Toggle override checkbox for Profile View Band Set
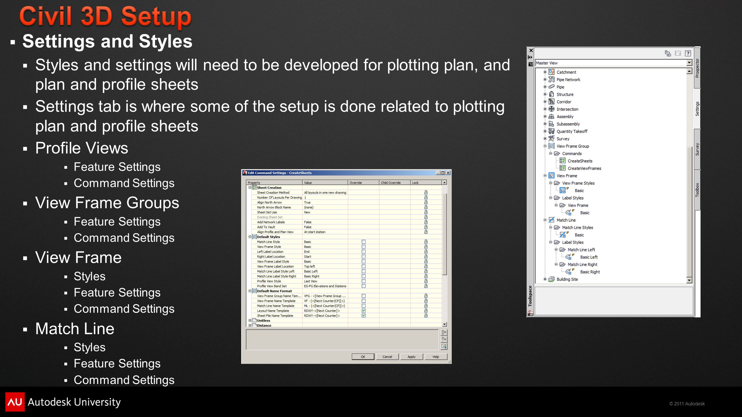 pyautogui.click(x=363, y=286)
